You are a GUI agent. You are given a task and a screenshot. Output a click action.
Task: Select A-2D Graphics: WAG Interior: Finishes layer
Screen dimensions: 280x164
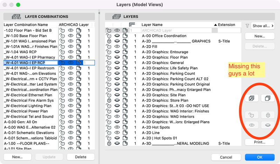(x=176, y=111)
